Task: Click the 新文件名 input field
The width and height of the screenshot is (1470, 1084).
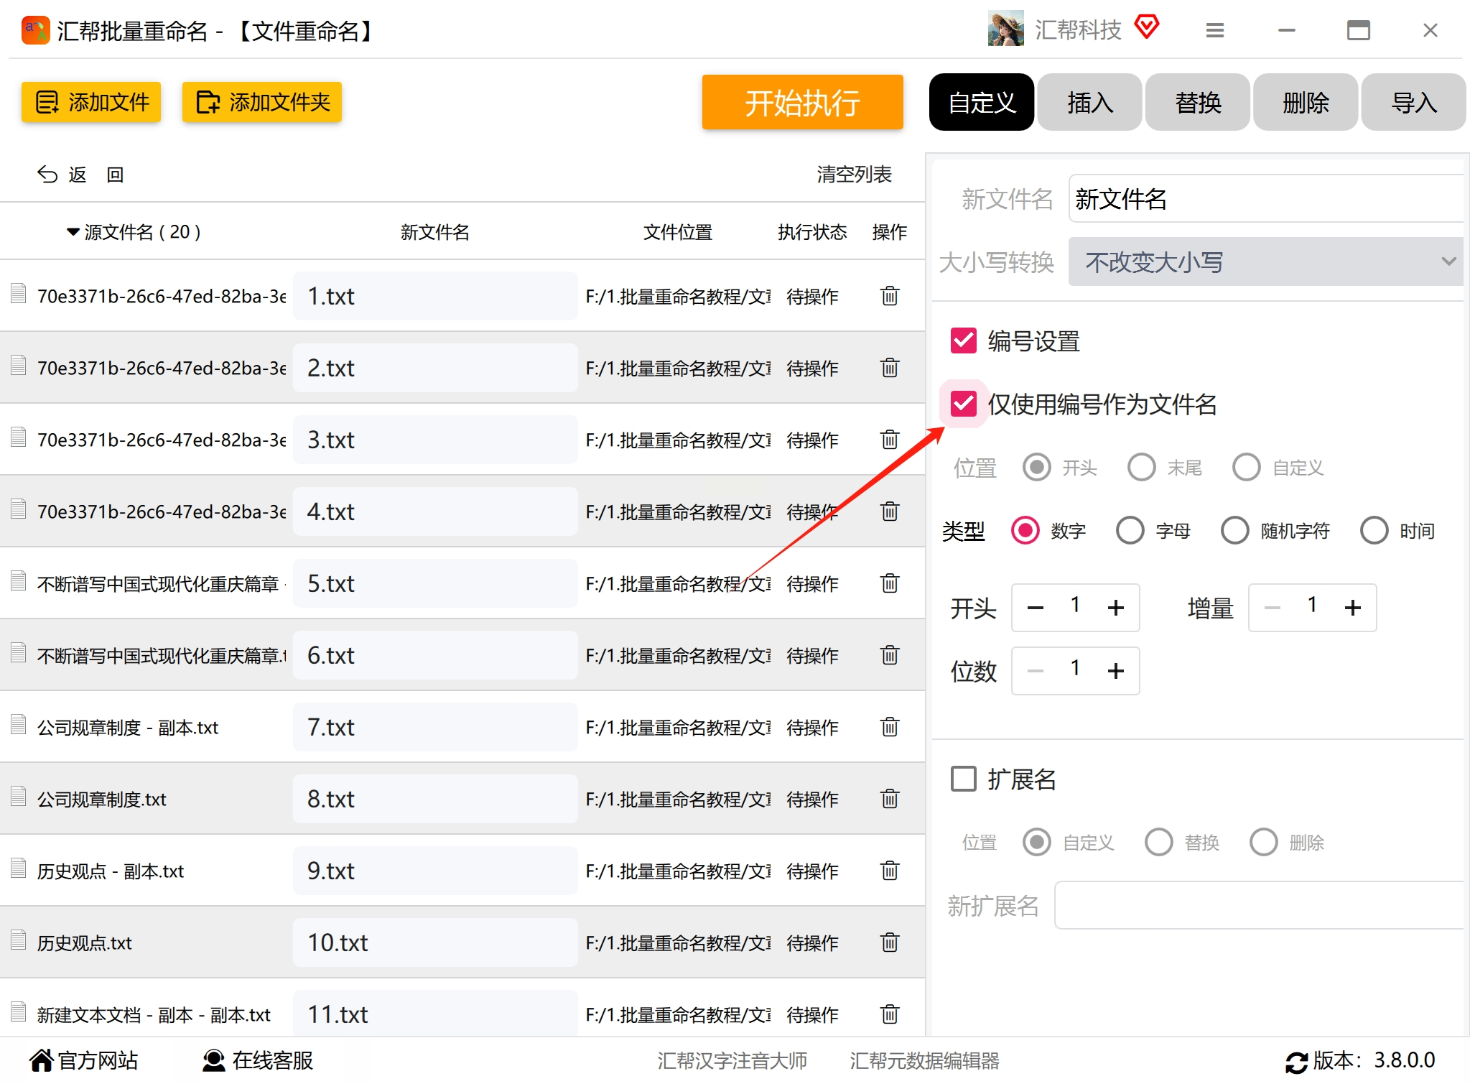Action: point(1265,199)
